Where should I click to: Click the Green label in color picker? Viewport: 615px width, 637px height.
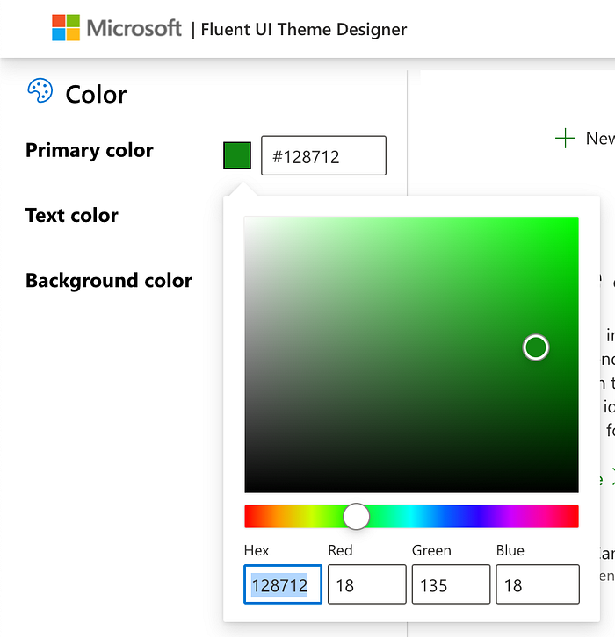click(431, 550)
